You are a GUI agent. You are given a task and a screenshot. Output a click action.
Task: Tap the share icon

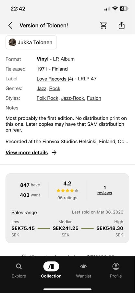[x=121, y=25]
